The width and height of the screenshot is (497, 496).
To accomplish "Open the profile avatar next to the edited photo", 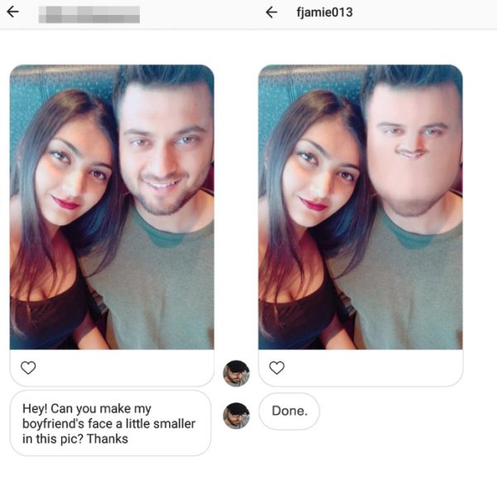I will point(236,373).
